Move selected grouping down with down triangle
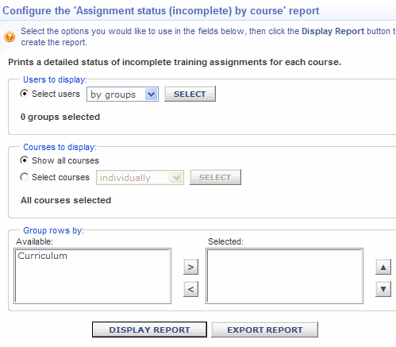 pyautogui.click(x=383, y=289)
